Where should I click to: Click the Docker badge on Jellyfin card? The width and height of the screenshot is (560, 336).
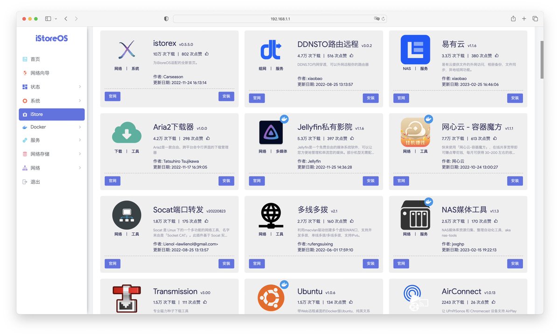click(x=284, y=119)
